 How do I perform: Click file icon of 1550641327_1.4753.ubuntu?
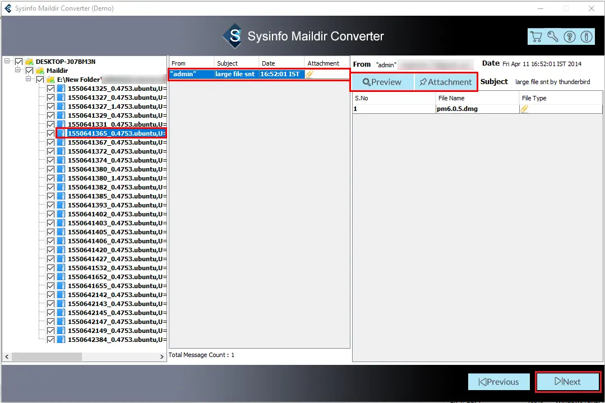pos(61,106)
